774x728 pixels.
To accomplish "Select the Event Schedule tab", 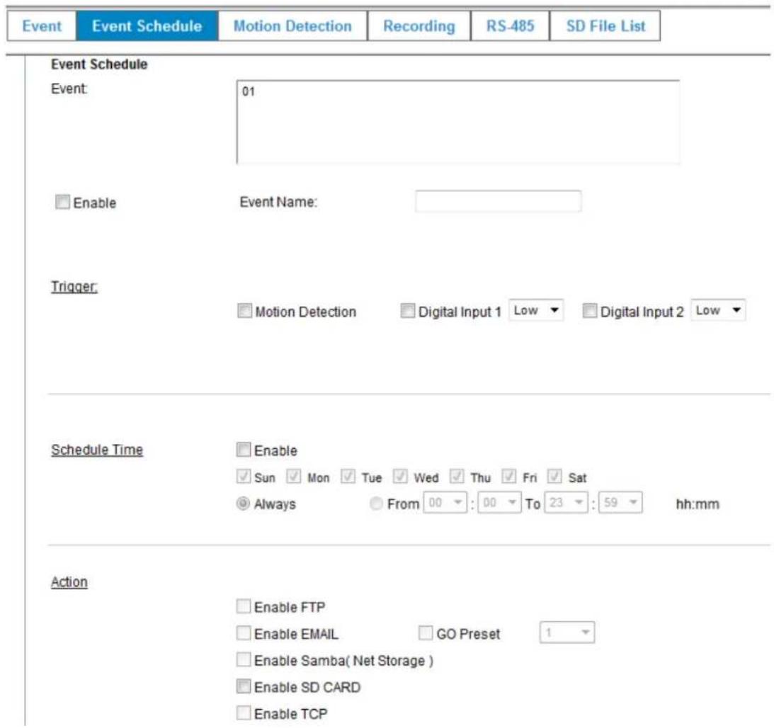I will (147, 25).
